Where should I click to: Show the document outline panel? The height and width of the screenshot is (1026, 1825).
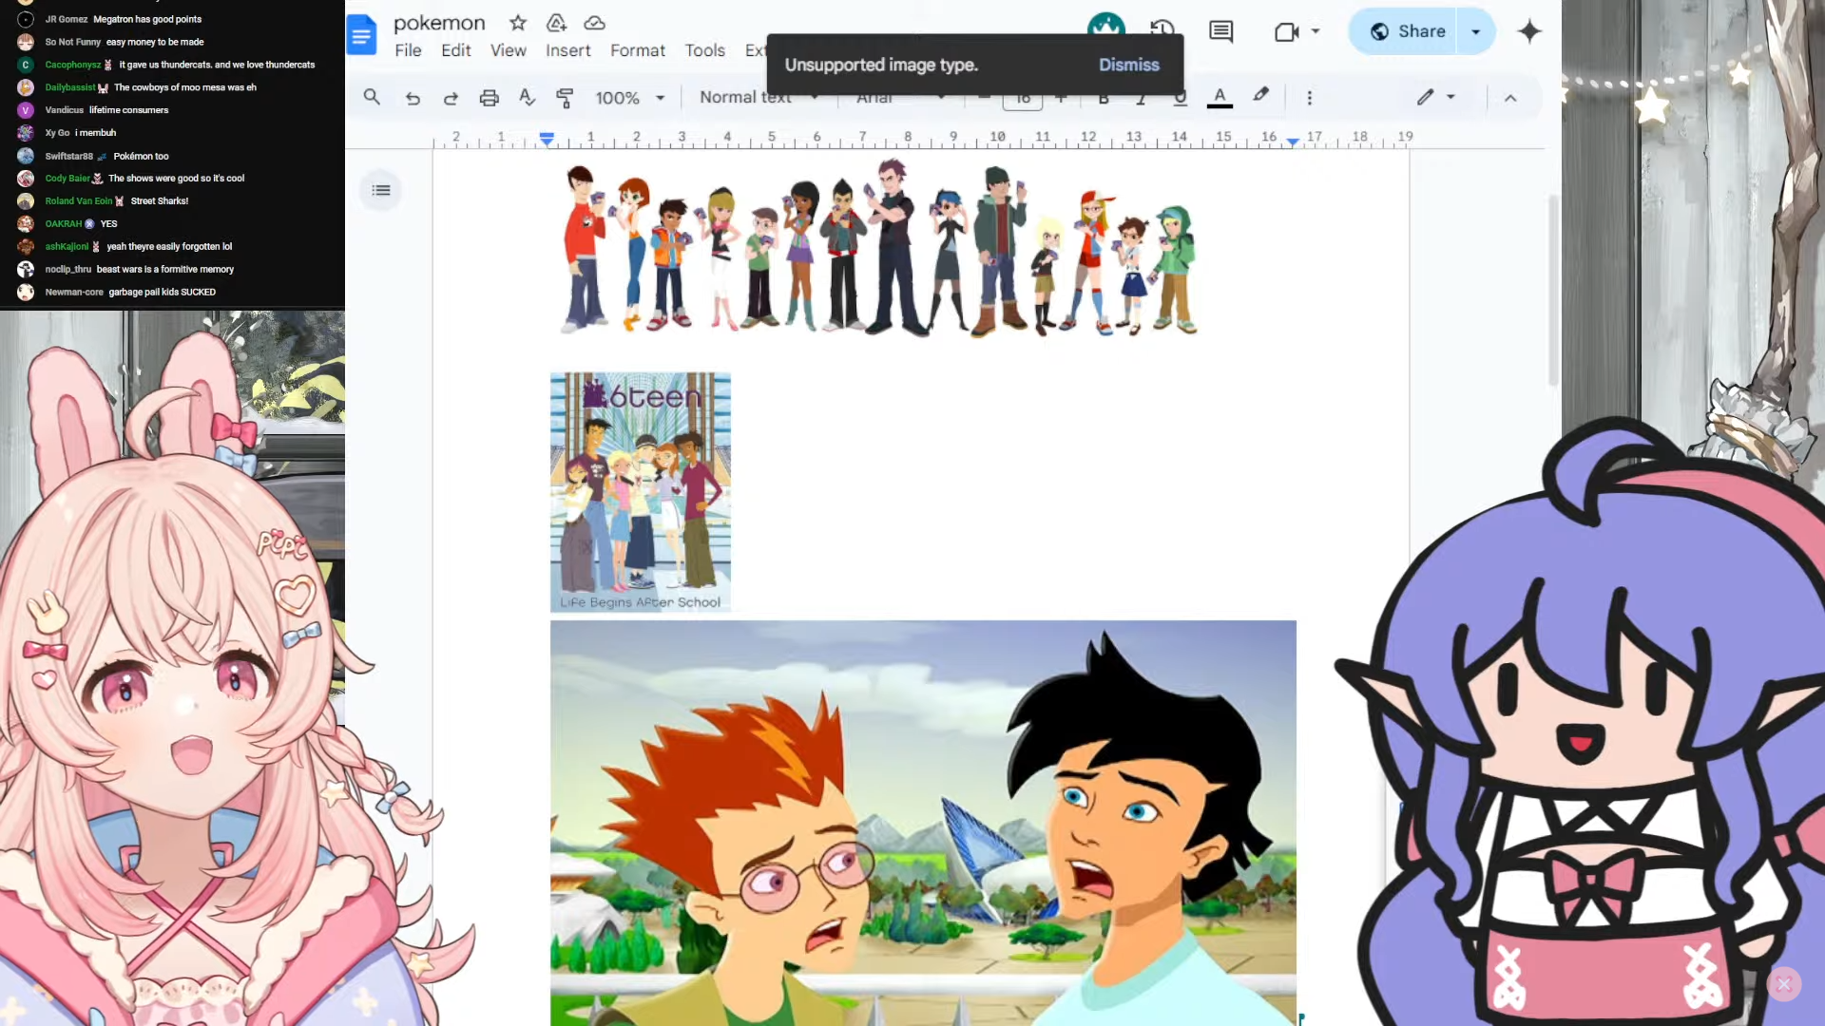point(381,190)
